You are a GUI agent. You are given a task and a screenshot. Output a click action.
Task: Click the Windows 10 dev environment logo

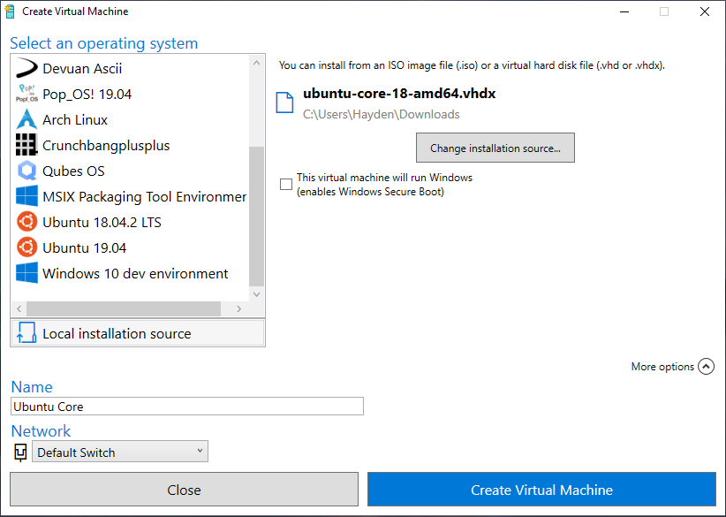[x=26, y=273]
